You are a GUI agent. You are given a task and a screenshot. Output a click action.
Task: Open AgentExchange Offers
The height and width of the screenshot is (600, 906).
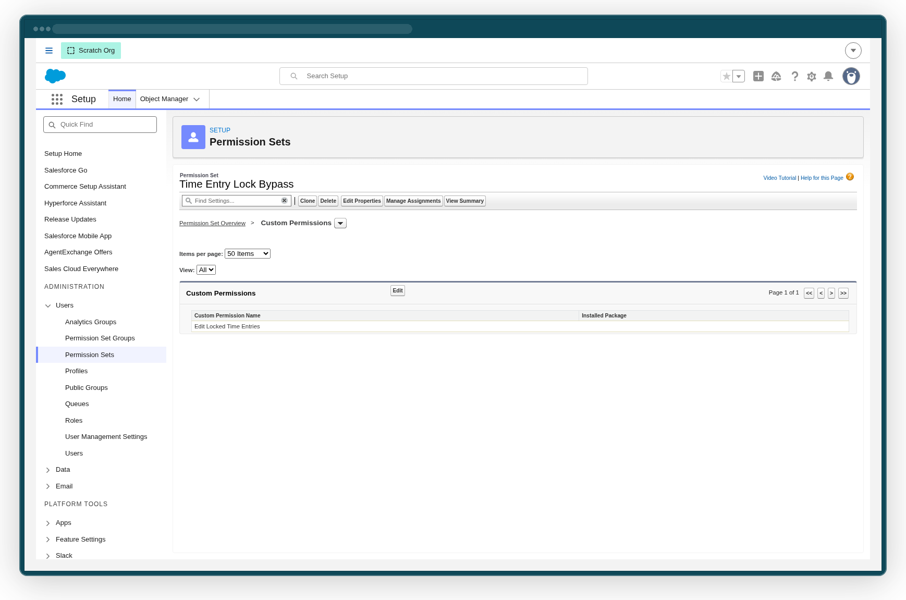point(78,252)
